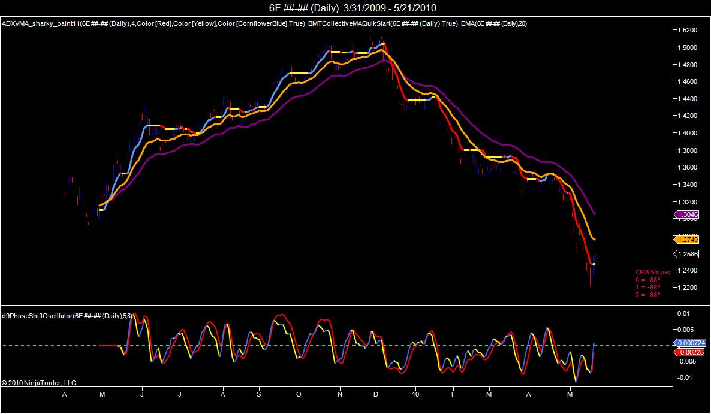
Task: Click the -0.005 label on oscillator axis
Action: [686, 361]
